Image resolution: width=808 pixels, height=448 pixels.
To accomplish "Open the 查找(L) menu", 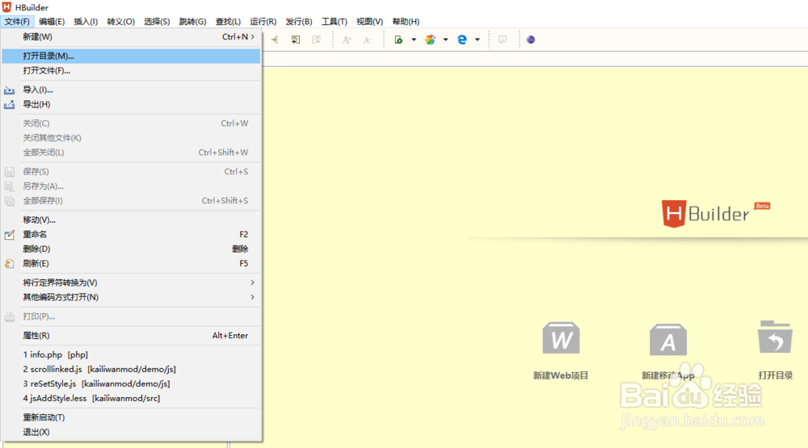I will click(228, 22).
